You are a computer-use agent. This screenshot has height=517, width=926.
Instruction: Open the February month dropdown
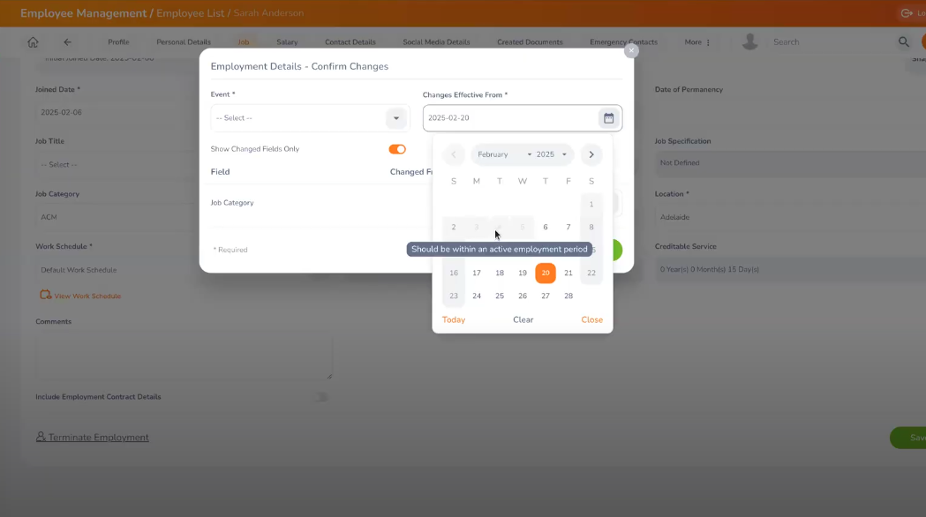pyautogui.click(x=504, y=154)
